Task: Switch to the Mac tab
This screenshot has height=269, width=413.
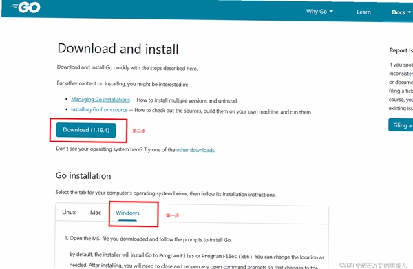Action: (x=96, y=213)
